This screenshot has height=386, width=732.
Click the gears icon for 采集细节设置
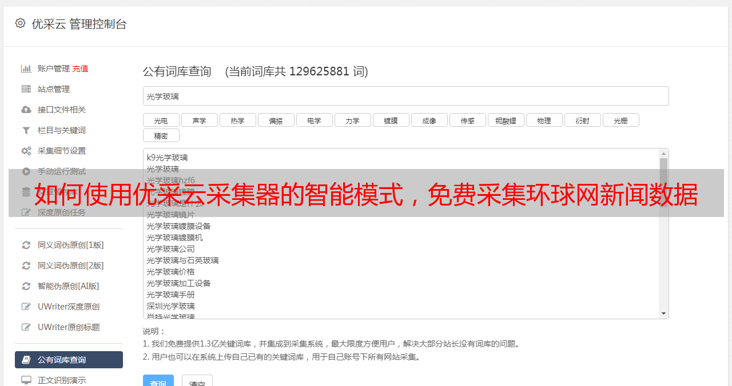(x=26, y=151)
